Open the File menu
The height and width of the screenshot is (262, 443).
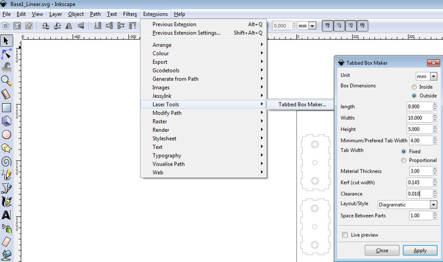[x=7, y=14]
